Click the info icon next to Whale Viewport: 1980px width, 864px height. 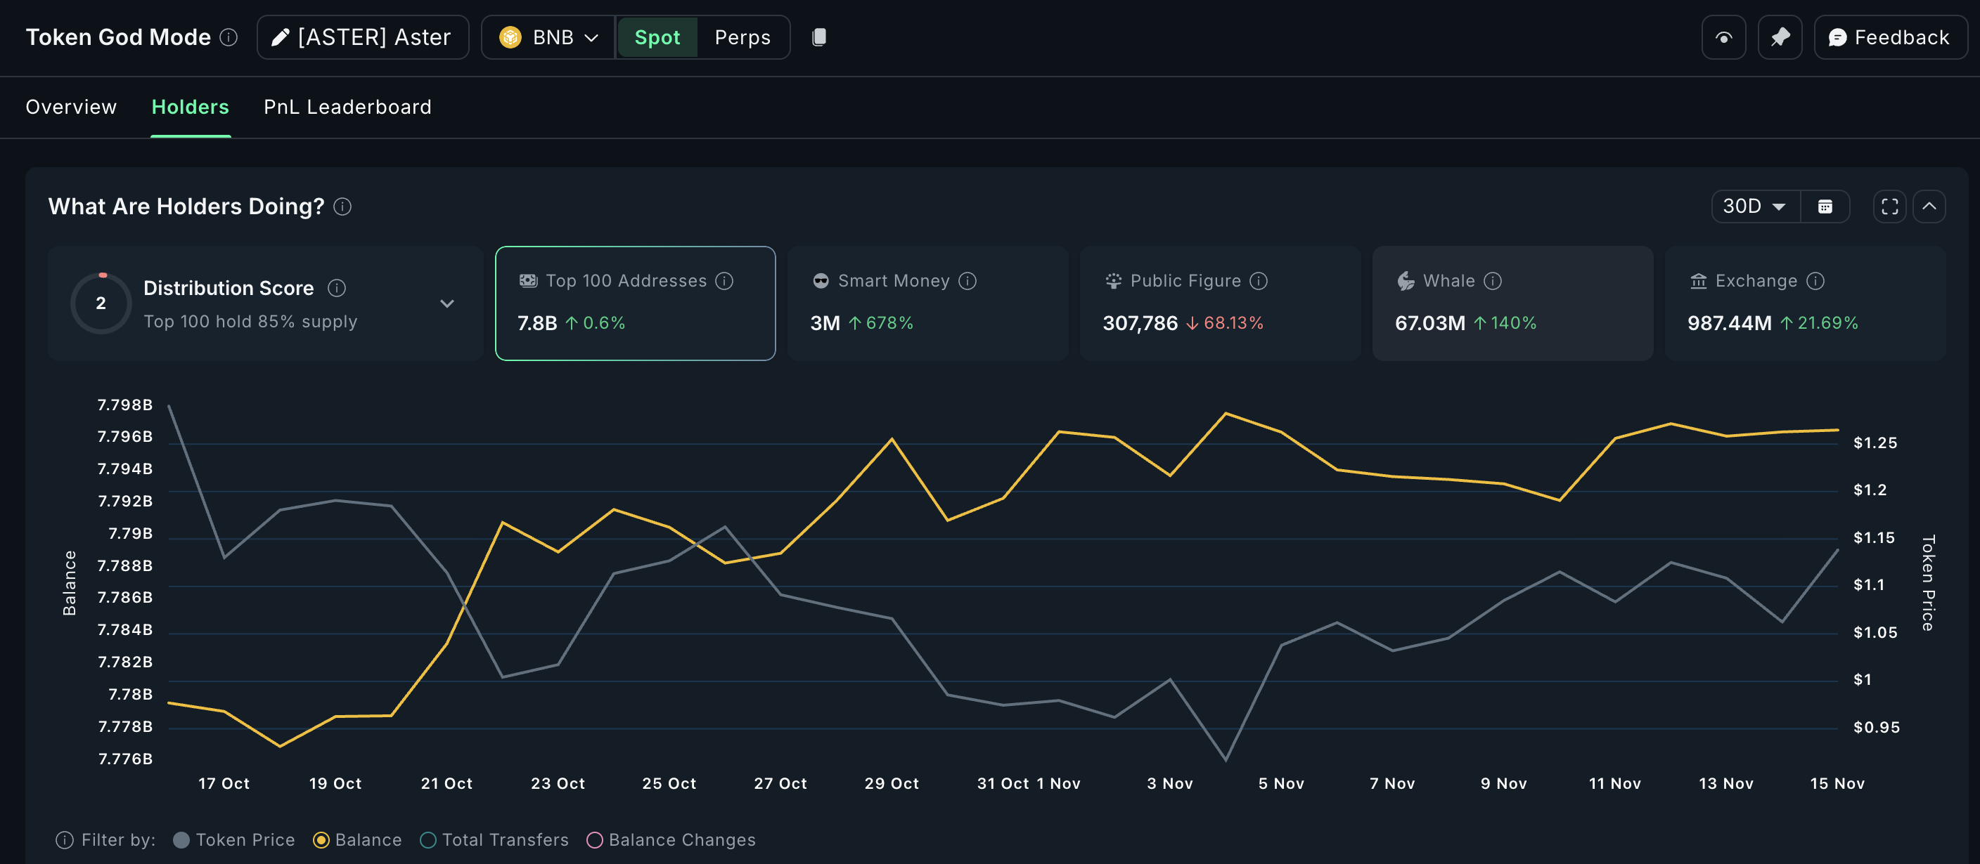1493,281
